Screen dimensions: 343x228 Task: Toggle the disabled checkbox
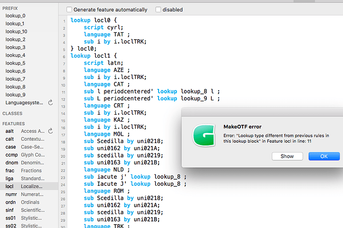click(x=158, y=9)
